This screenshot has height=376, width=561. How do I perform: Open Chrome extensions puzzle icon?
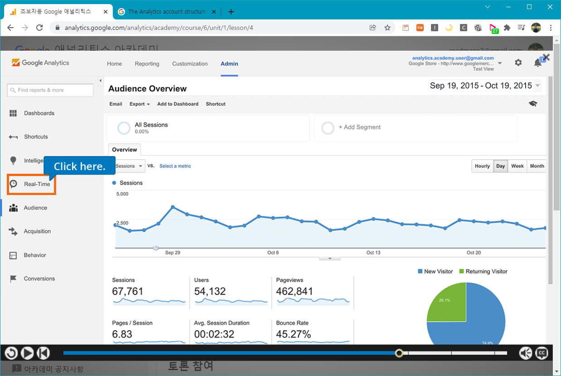[x=507, y=28]
